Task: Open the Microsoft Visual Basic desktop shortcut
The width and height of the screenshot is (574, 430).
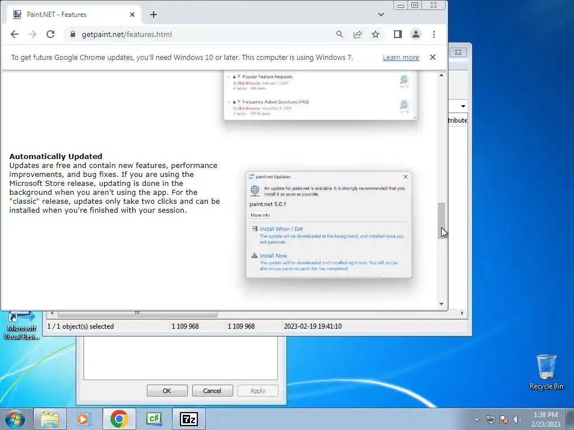Action: point(21,326)
